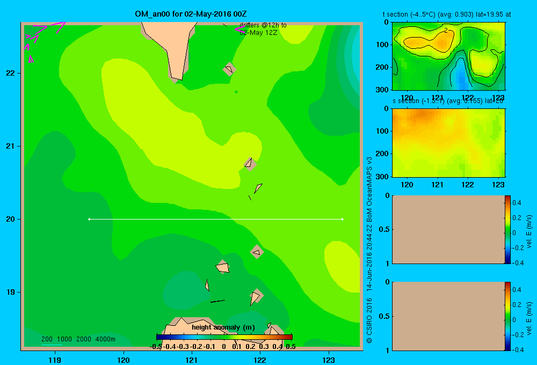Click latitude label 22 on the main map axis
This screenshot has height=365, width=537.
click(11, 73)
